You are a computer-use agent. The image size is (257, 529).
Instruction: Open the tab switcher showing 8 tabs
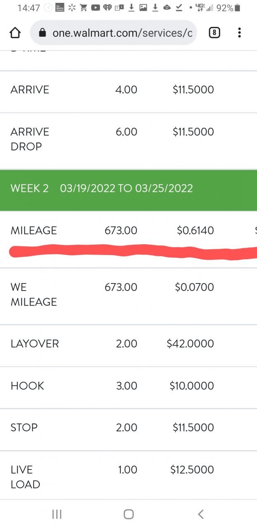(x=214, y=33)
